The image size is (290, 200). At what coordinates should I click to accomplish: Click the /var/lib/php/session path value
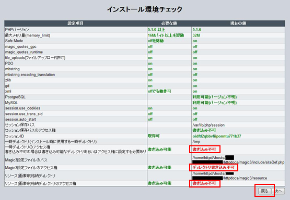point(208,125)
